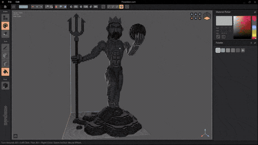Click the screenshot icon in viewport corner
The image size is (258, 145).
click(x=15, y=136)
